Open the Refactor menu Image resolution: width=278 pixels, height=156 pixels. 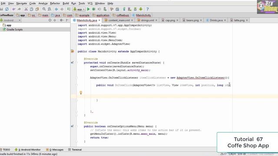click(55, 3)
